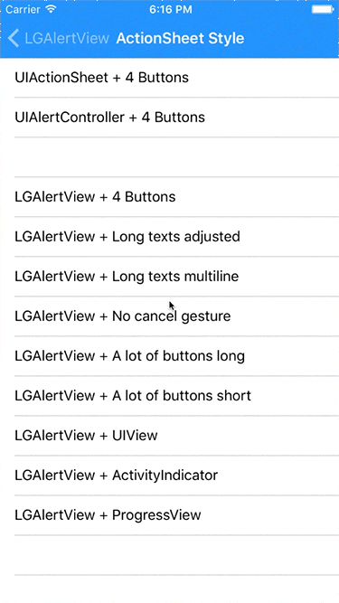Show LGAlertView + ActivityIndicator example
Viewport: 339px width, 603px height.
click(x=170, y=476)
